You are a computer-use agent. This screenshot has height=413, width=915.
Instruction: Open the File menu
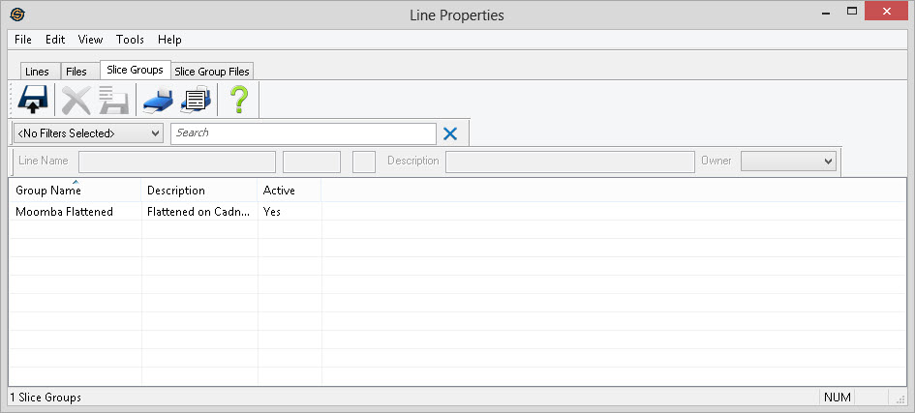pos(23,40)
